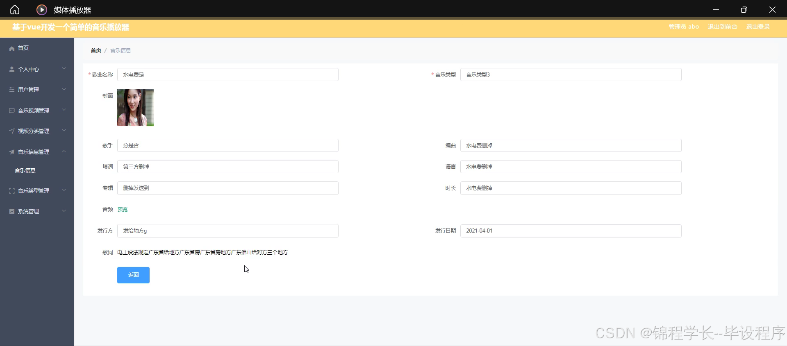Expand the 视频分类管理 submenu arrow
This screenshot has width=787, height=346.
(x=64, y=131)
